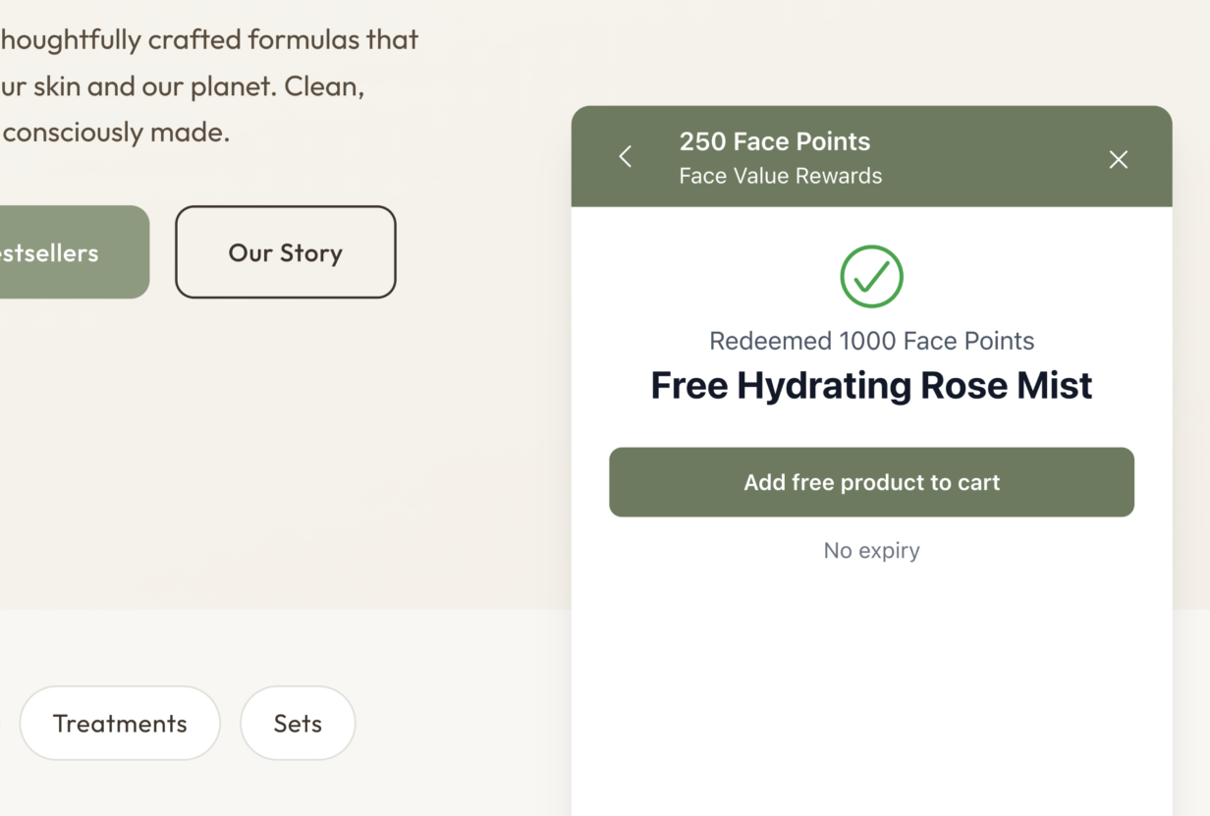Screen dimensions: 1210x816
Task: Click the Add free product to cart green bar
Action: 871,482
